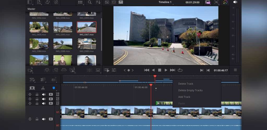Toggle loop playback

pyautogui.click(x=180, y=70)
